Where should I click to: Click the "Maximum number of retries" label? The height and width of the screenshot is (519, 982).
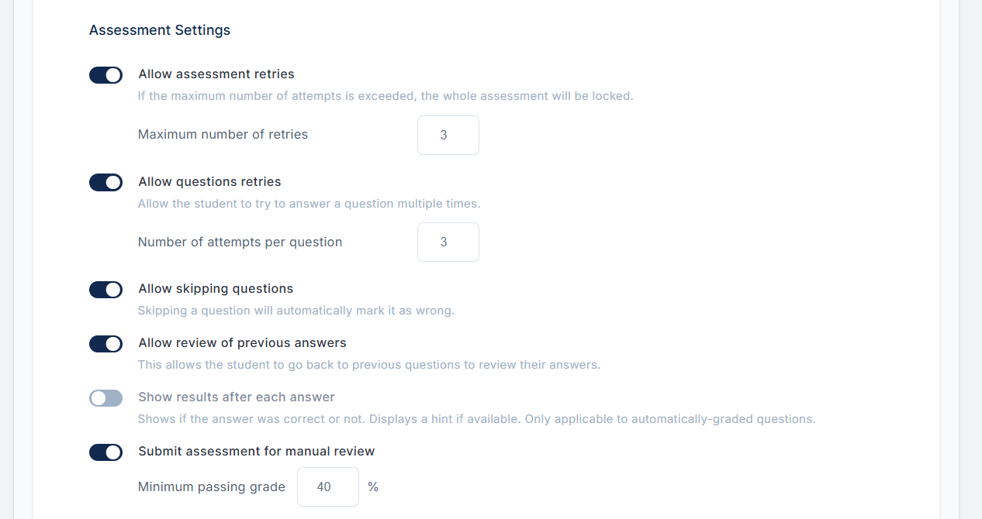(x=223, y=135)
